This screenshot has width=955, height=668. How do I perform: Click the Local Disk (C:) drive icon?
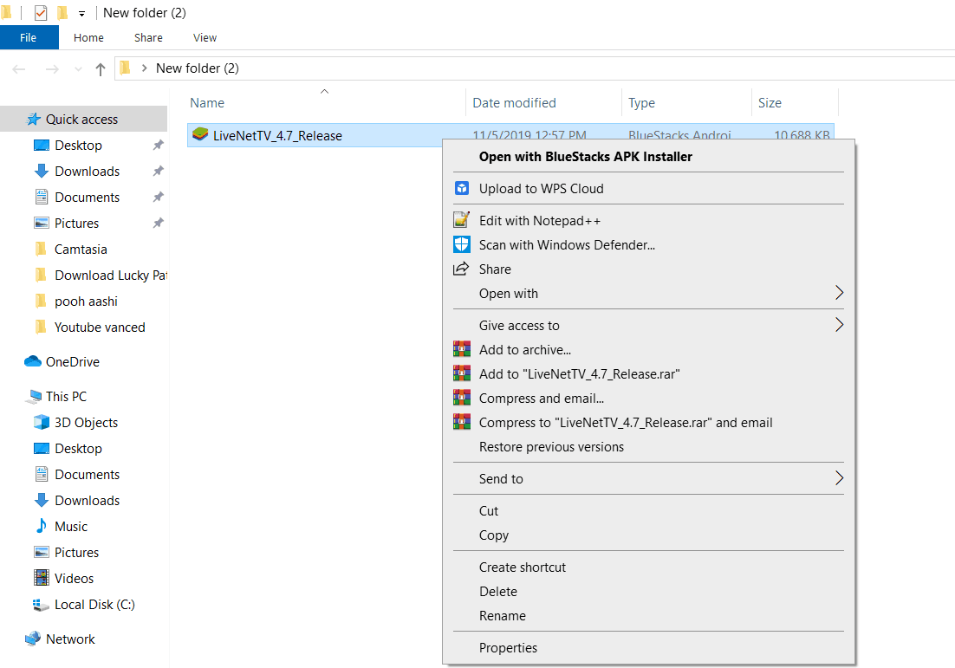[x=41, y=605]
